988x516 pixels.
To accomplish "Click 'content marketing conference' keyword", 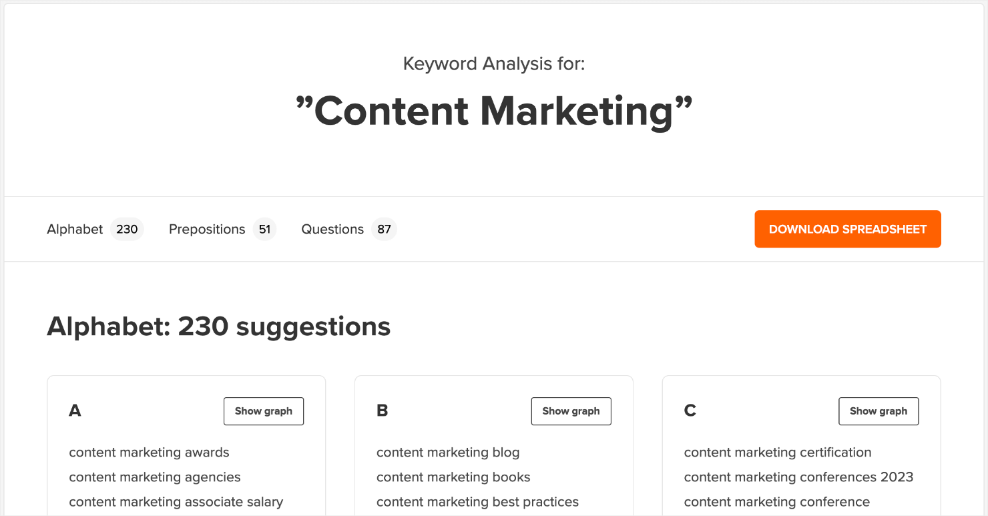I will [x=776, y=501].
